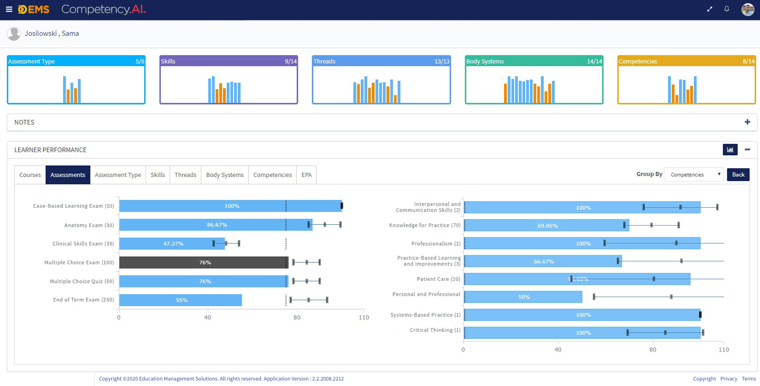Screen dimensions: 760x386
Task: Open the Terms link in footer
Action: pyautogui.click(x=749, y=378)
